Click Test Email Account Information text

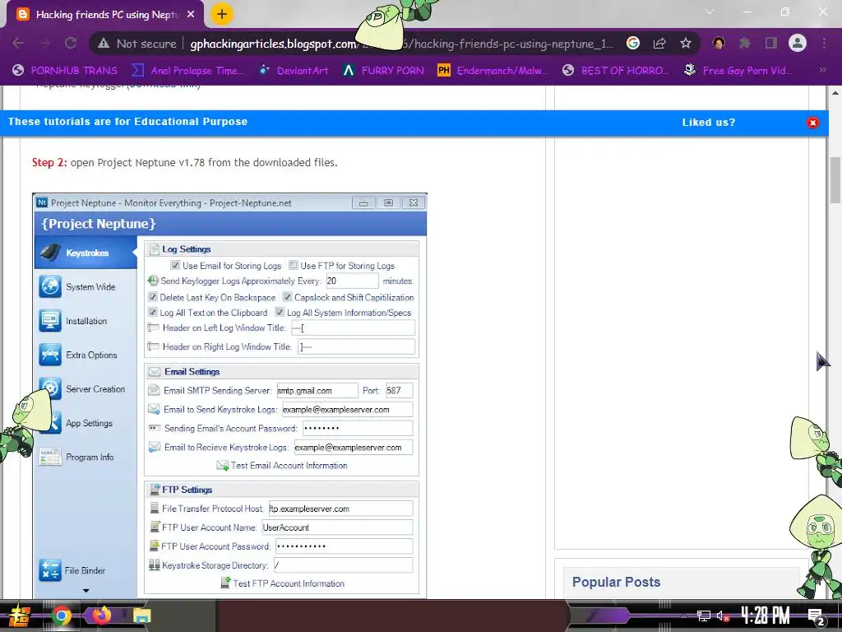(289, 466)
